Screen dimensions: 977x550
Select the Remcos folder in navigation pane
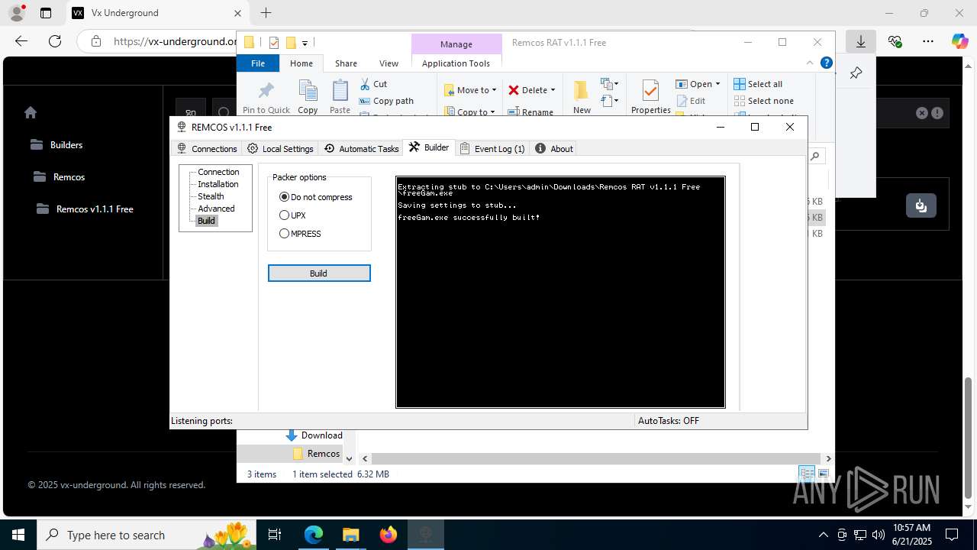pyautogui.click(x=317, y=454)
